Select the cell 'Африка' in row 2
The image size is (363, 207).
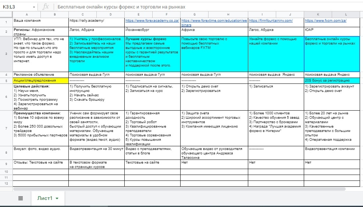click(214, 32)
